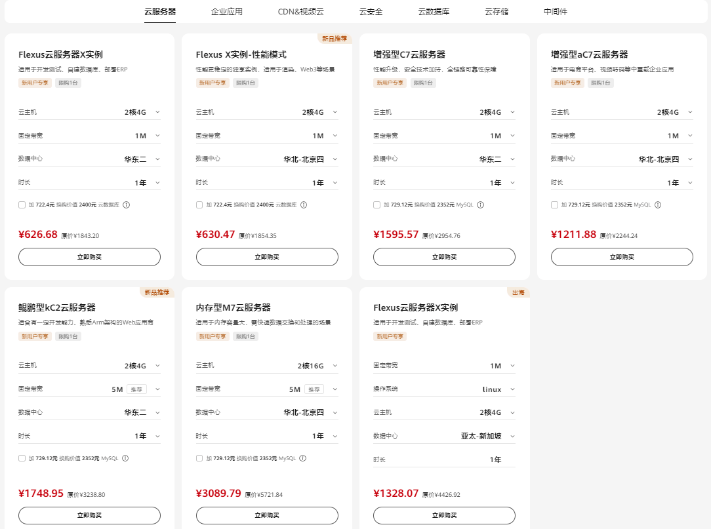Open info icon on 鲲鹏型kC2云服务器 MySQL add-on
711x529 pixels.
point(125,458)
